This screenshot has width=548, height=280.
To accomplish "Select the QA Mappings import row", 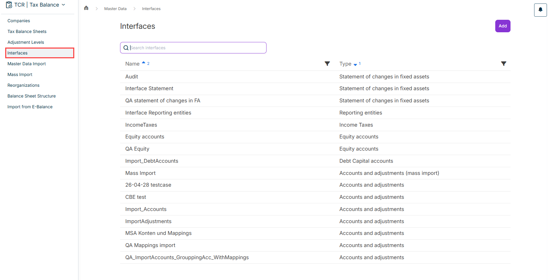I will click(x=315, y=245).
